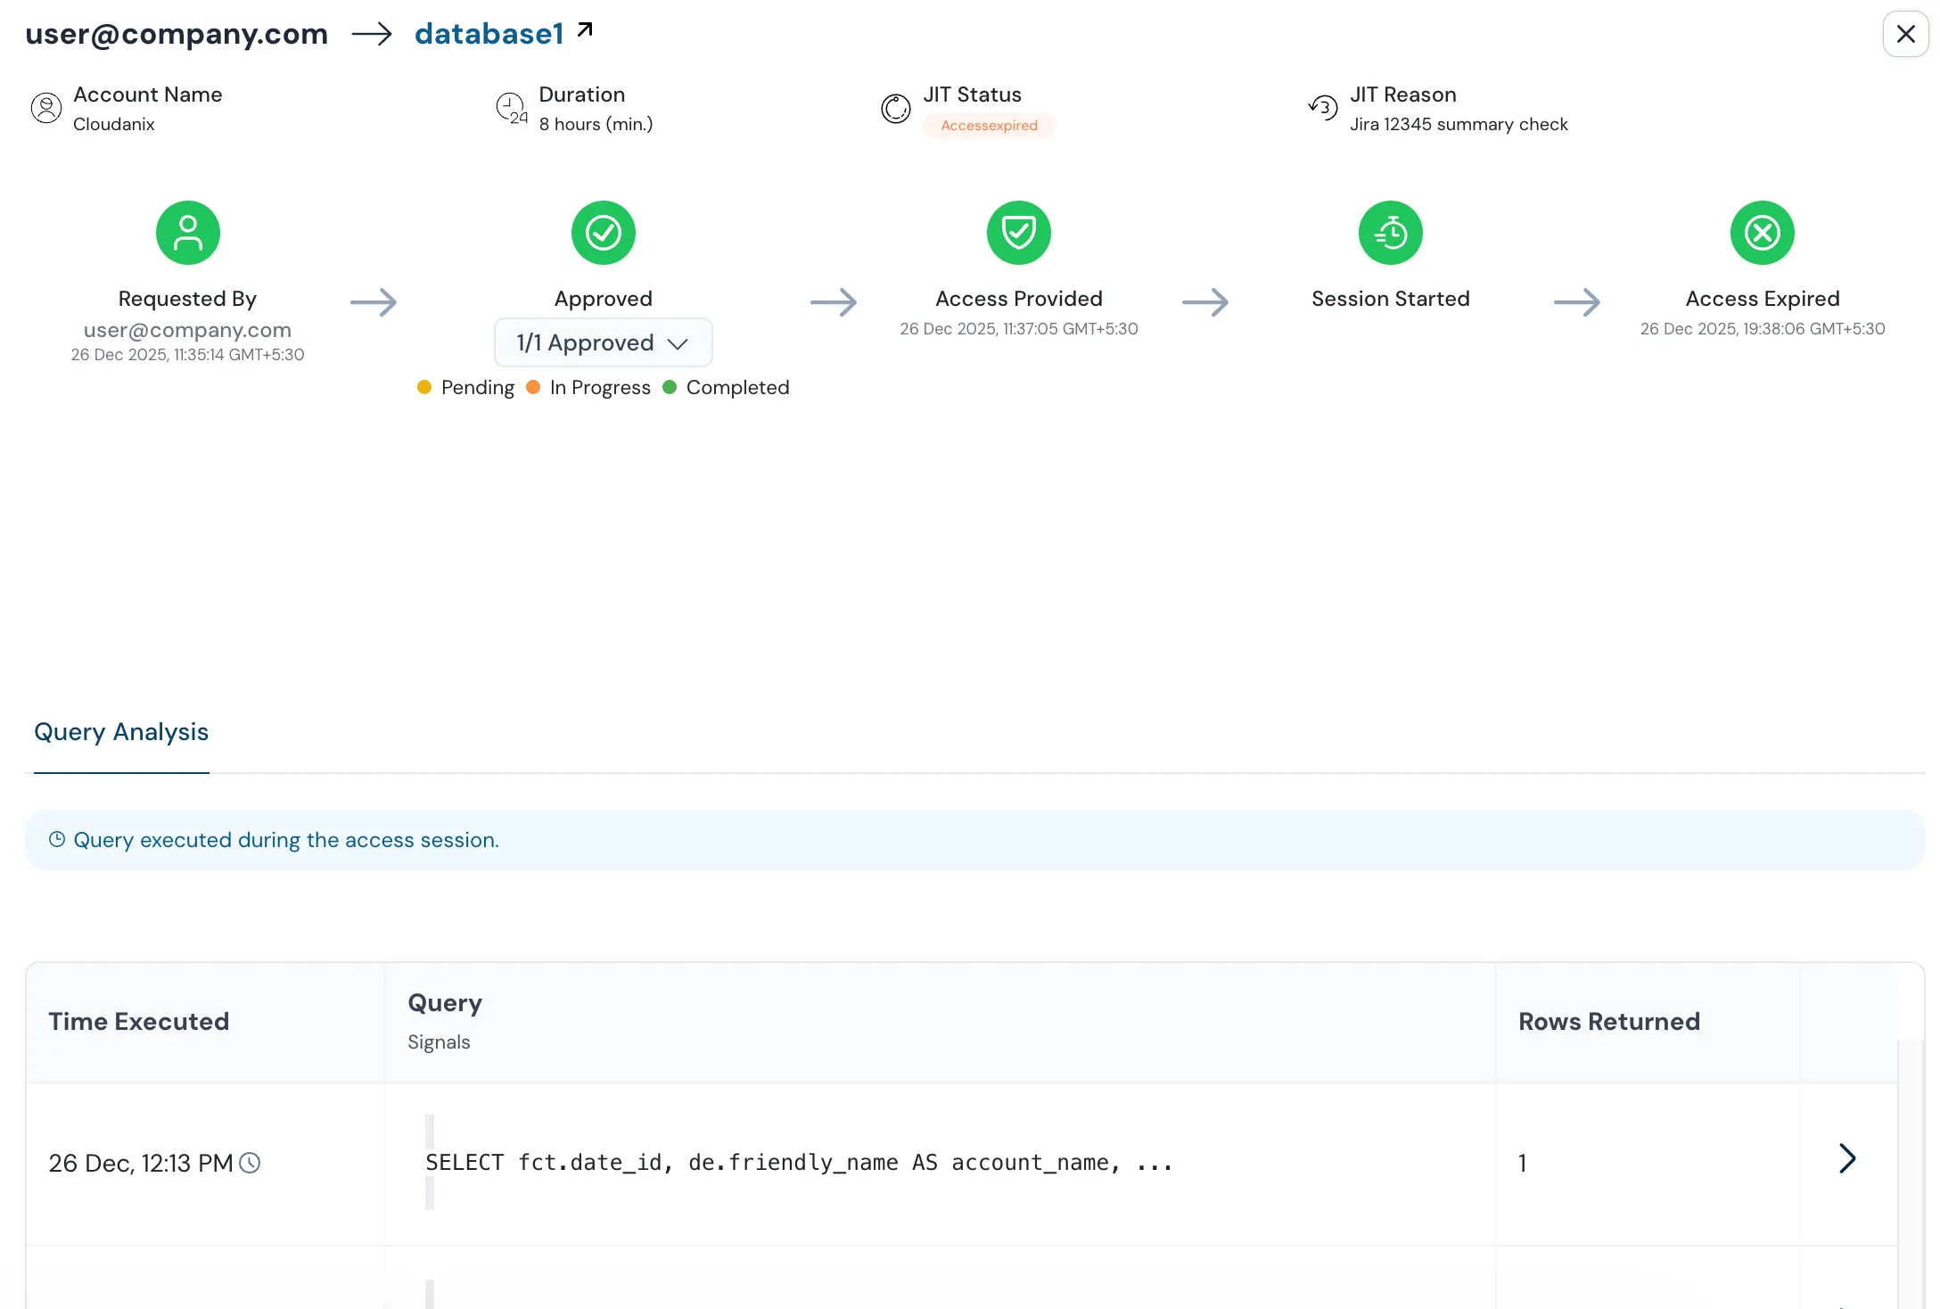This screenshot has width=1940, height=1309.
Task: Click the clock icon in the session banner
Action: pyautogui.click(x=57, y=839)
